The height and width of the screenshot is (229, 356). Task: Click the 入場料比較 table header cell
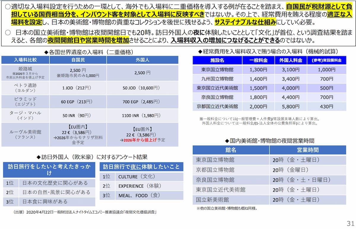click(x=25, y=60)
